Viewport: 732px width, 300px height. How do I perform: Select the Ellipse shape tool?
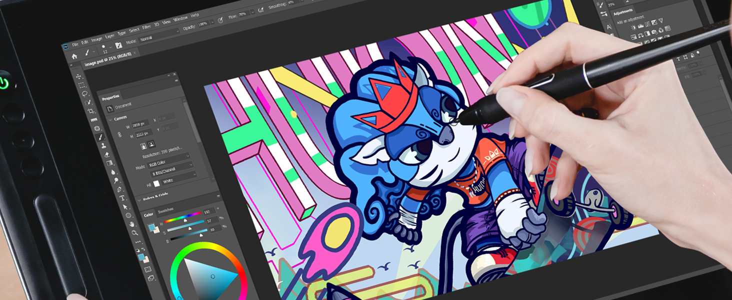(128, 215)
